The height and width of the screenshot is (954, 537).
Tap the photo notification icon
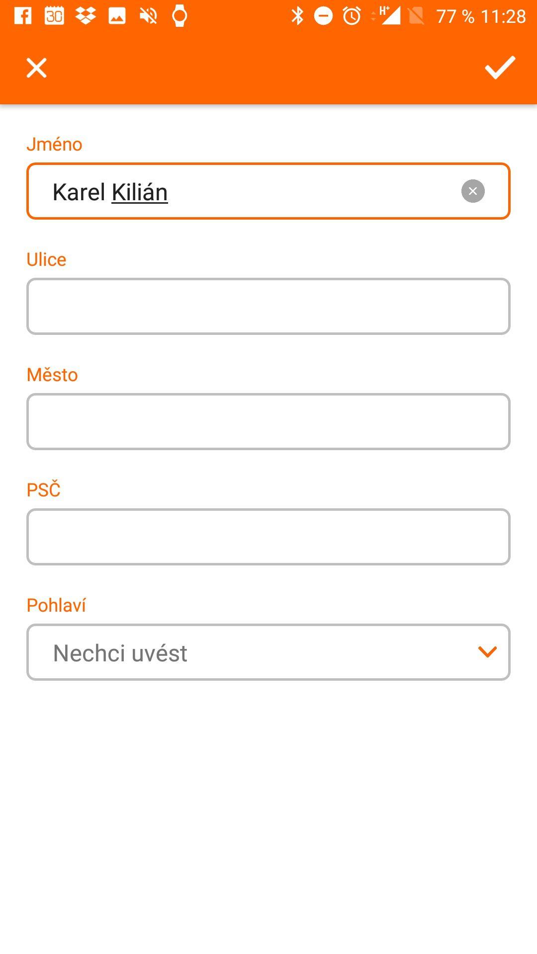click(117, 16)
